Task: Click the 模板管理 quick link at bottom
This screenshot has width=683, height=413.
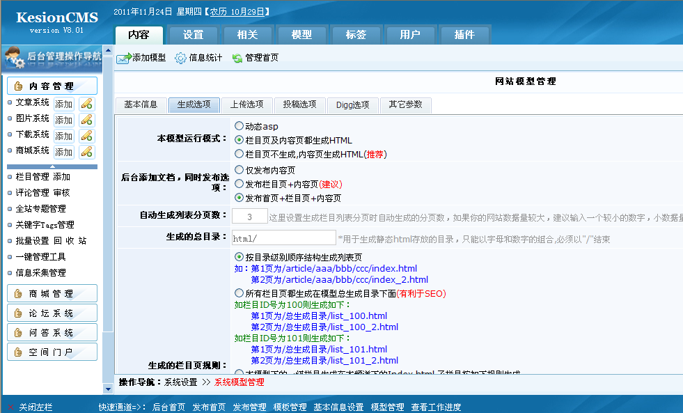Action: coord(290,406)
